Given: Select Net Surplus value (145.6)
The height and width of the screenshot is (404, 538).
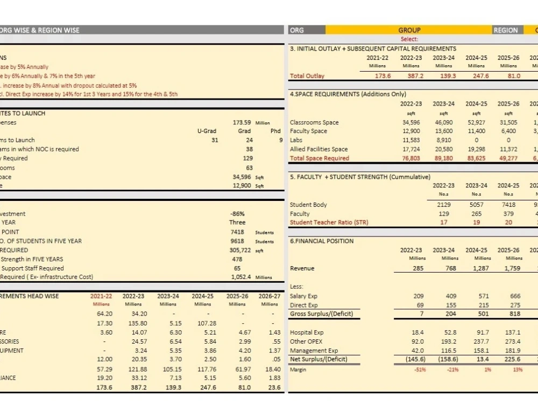Looking at the screenshot, I should click(415, 359).
